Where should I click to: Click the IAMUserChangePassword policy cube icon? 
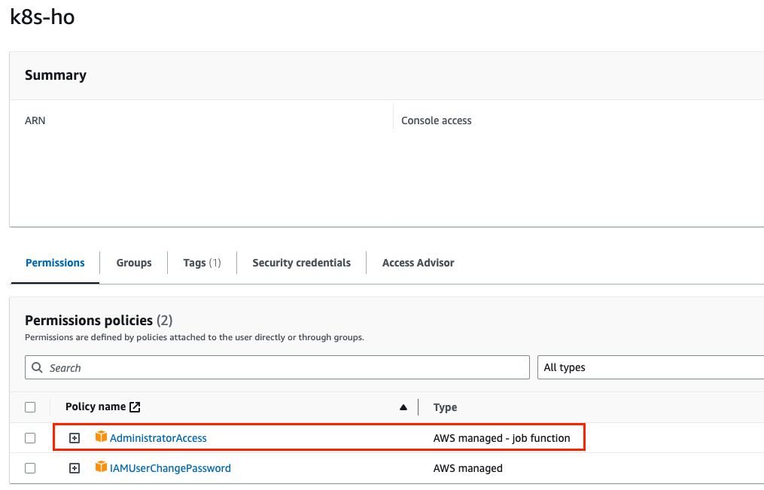[101, 467]
